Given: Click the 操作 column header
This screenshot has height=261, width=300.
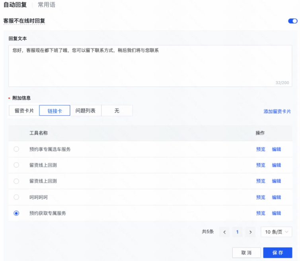Looking at the screenshot, I should coord(260,133).
